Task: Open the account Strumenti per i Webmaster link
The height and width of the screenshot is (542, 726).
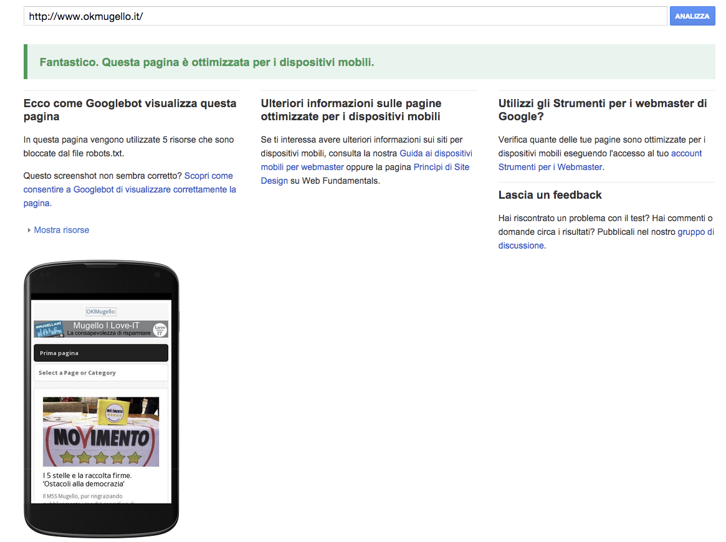Action: tap(687, 153)
